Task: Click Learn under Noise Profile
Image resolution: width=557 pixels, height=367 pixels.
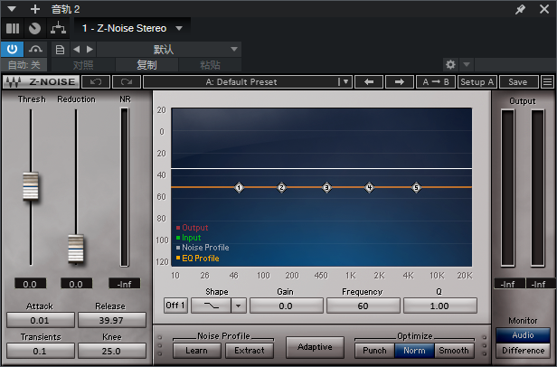Action: tap(196, 351)
